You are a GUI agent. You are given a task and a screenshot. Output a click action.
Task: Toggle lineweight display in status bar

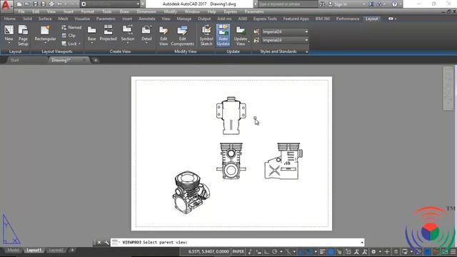click(x=323, y=251)
